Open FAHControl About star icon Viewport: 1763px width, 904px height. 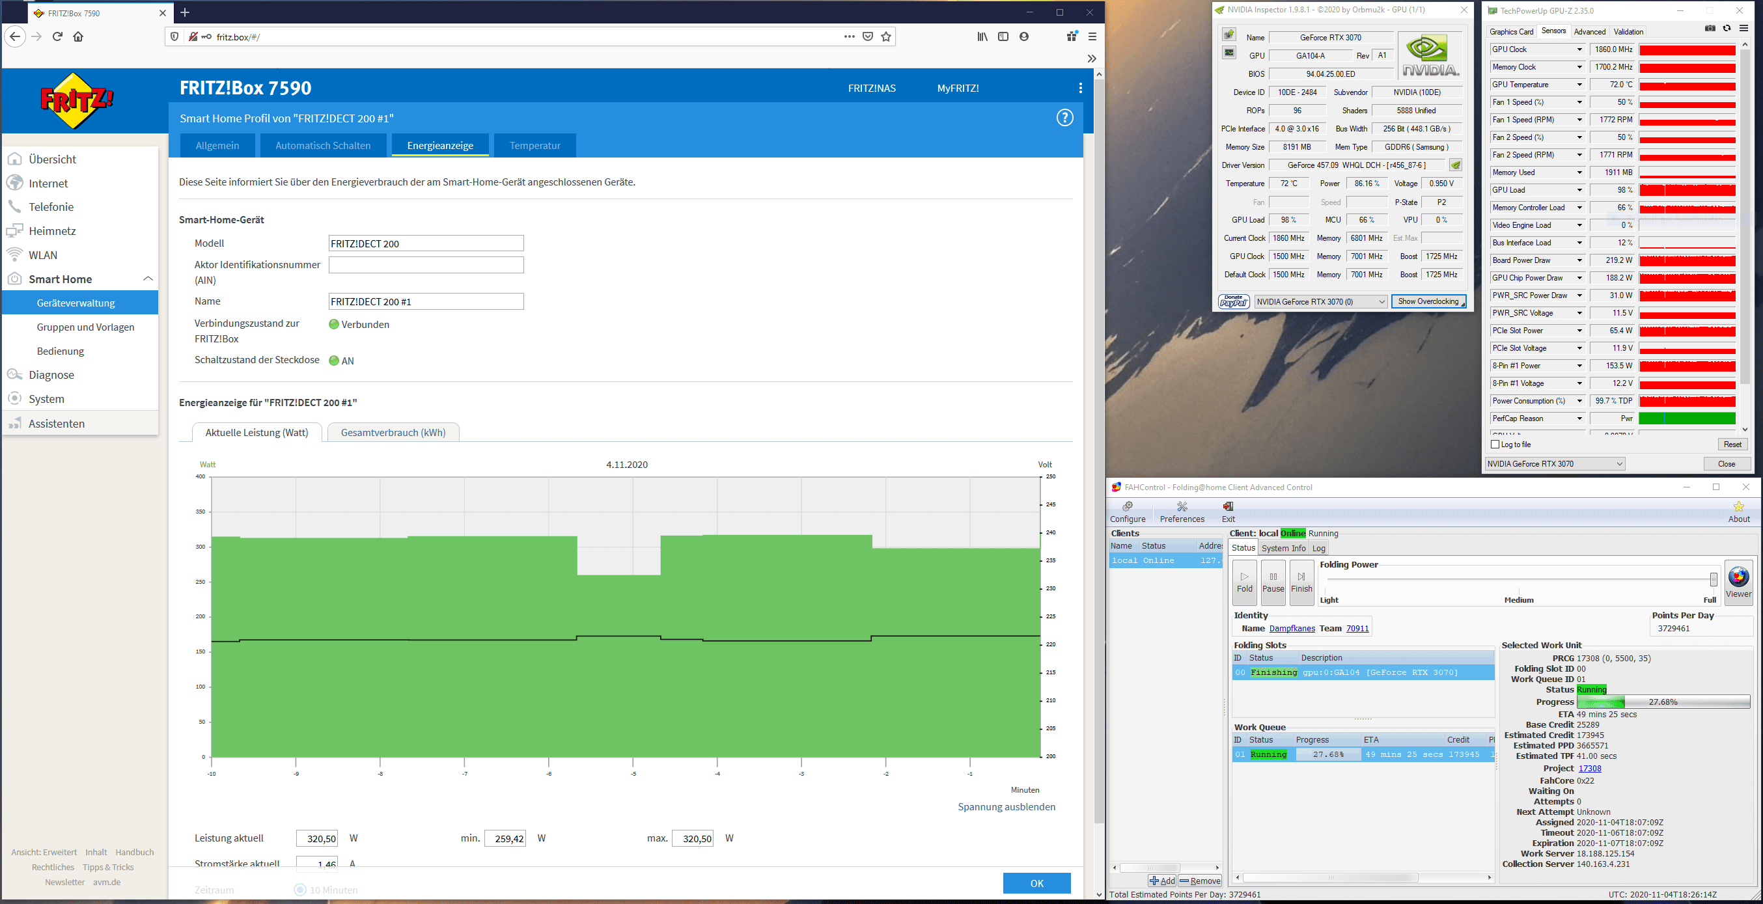tap(1739, 512)
